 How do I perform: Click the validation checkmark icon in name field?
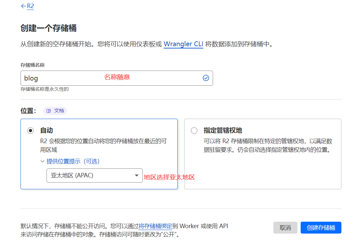[206, 78]
